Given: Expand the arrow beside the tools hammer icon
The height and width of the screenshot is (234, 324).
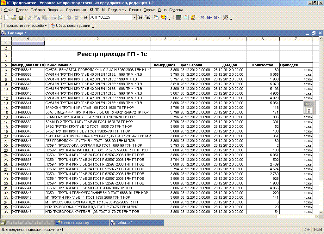Looking at the screenshot, I should (x=231, y=19).
